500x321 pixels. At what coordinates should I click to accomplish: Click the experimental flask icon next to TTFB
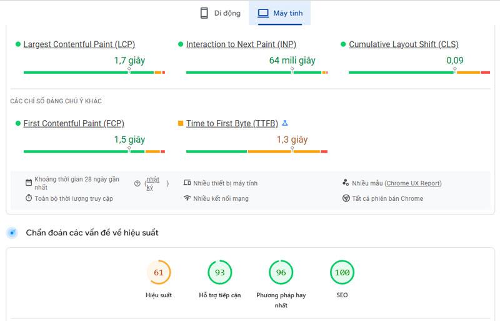[285, 123]
